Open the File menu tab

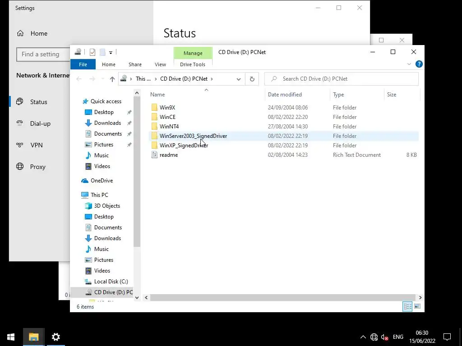coord(83,64)
